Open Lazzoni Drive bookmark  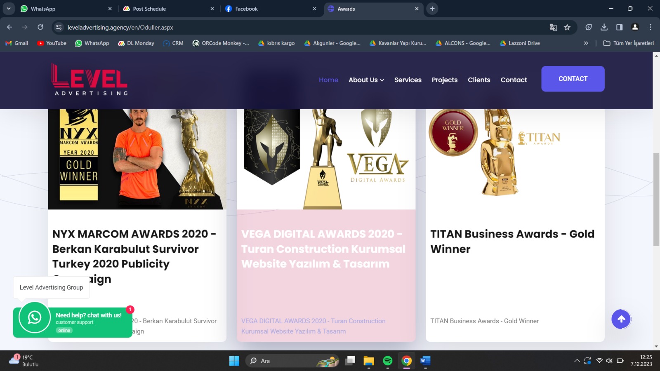click(520, 43)
